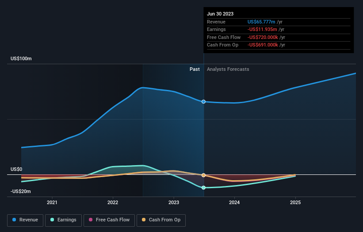This screenshot has width=363, height=232.
Task: Click the -US$20m y-axis label
Action: click(21, 191)
